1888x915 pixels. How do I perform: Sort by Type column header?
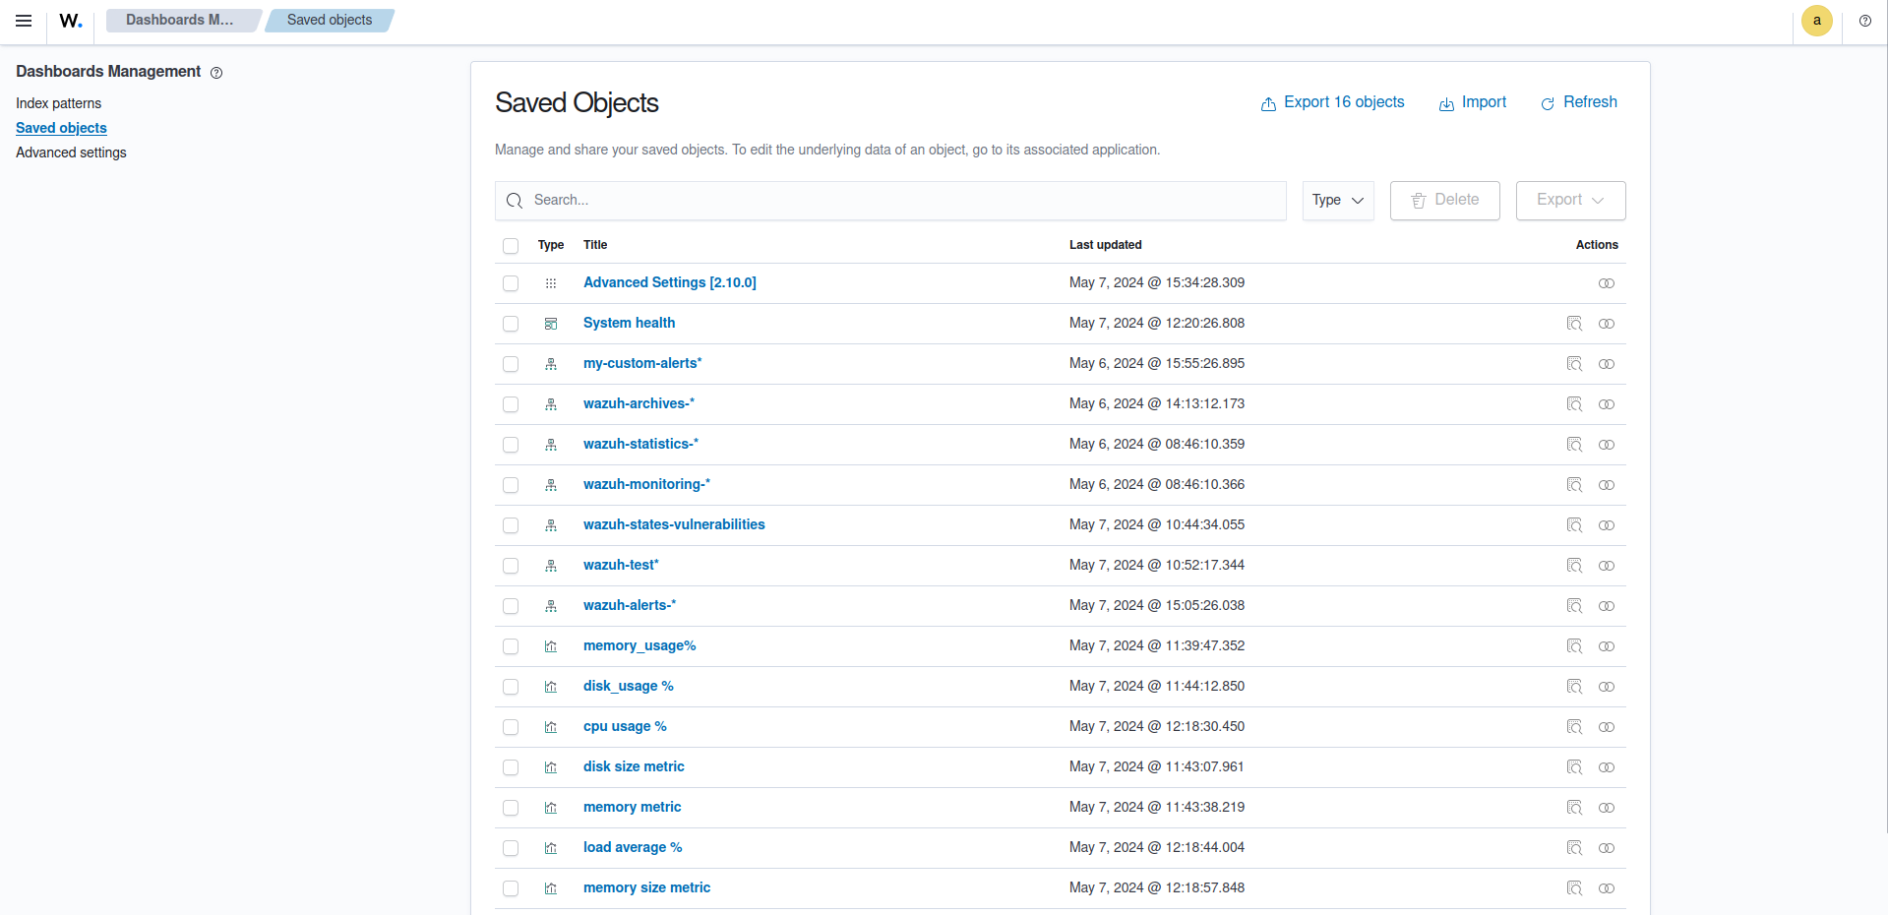[x=551, y=245]
